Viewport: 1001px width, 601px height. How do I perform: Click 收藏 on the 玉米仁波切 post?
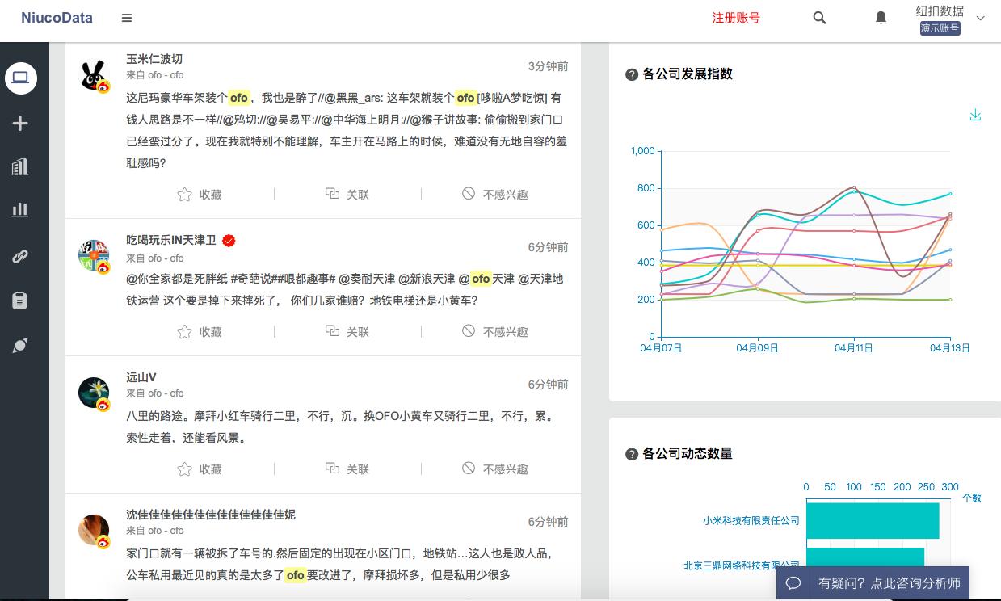tap(200, 195)
